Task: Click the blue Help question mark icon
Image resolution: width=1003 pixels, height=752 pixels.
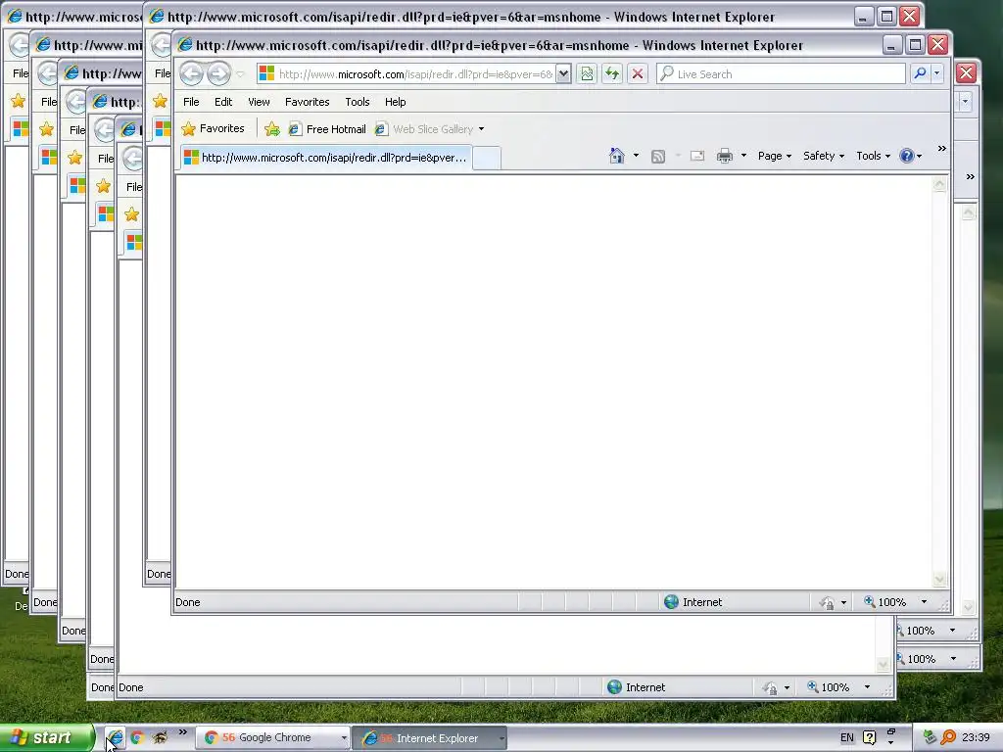Action: 907,156
